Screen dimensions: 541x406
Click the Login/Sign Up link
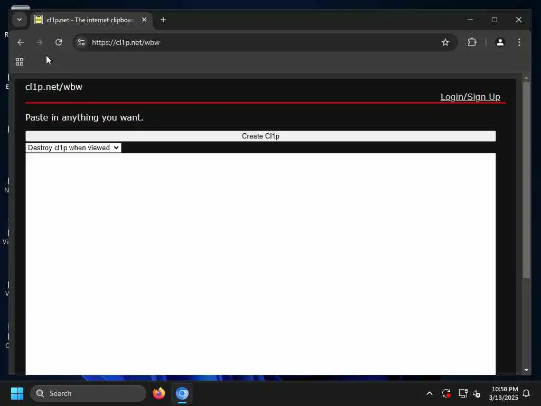pos(470,97)
